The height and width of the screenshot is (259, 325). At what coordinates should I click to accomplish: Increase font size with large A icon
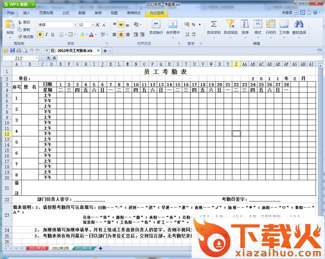(x=97, y=25)
